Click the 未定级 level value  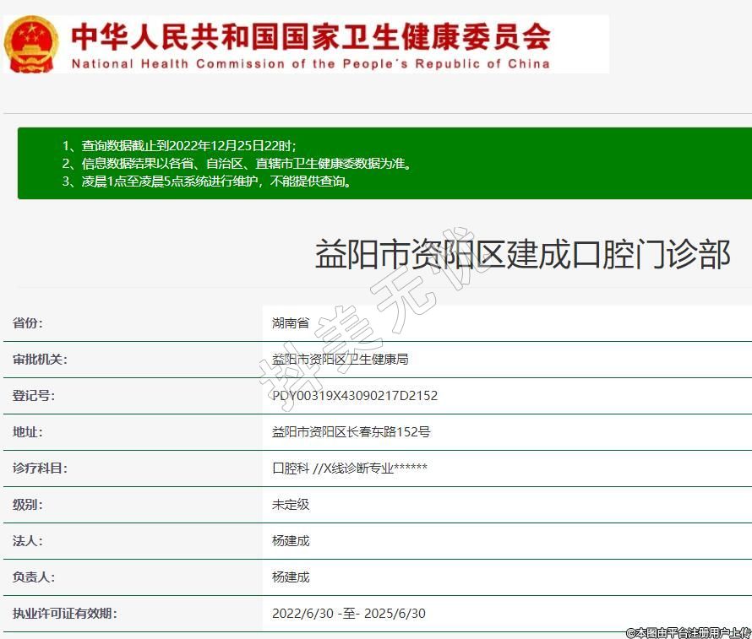291,505
